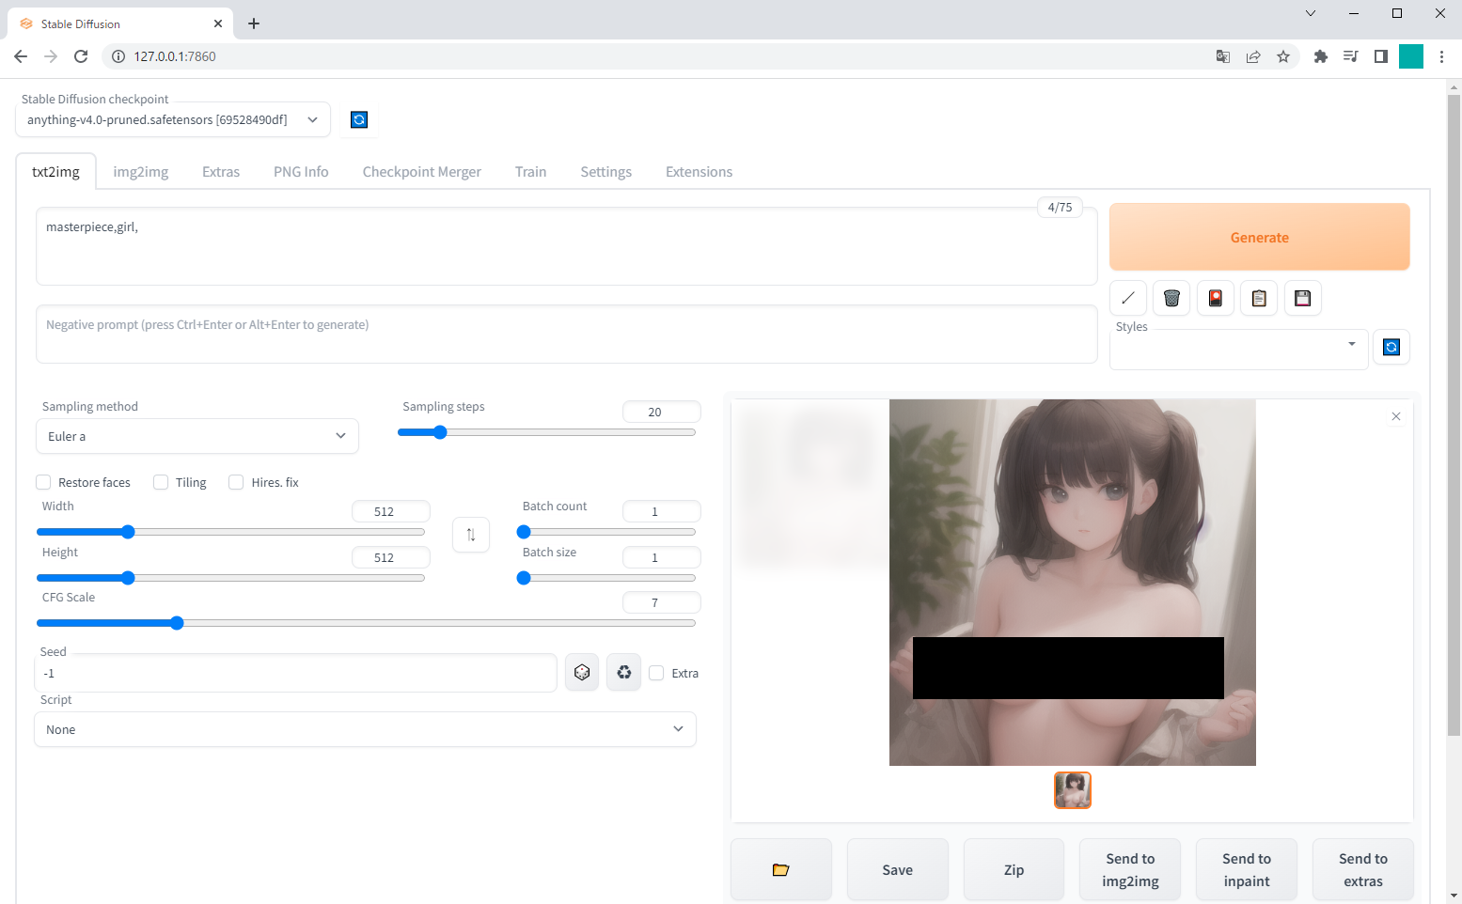Open Chrome three-dot menu

(1441, 56)
